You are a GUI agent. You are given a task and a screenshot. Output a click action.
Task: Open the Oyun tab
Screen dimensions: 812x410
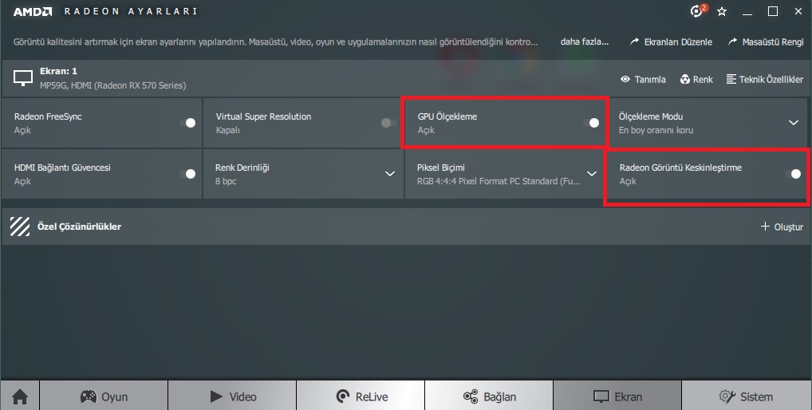[x=104, y=397]
